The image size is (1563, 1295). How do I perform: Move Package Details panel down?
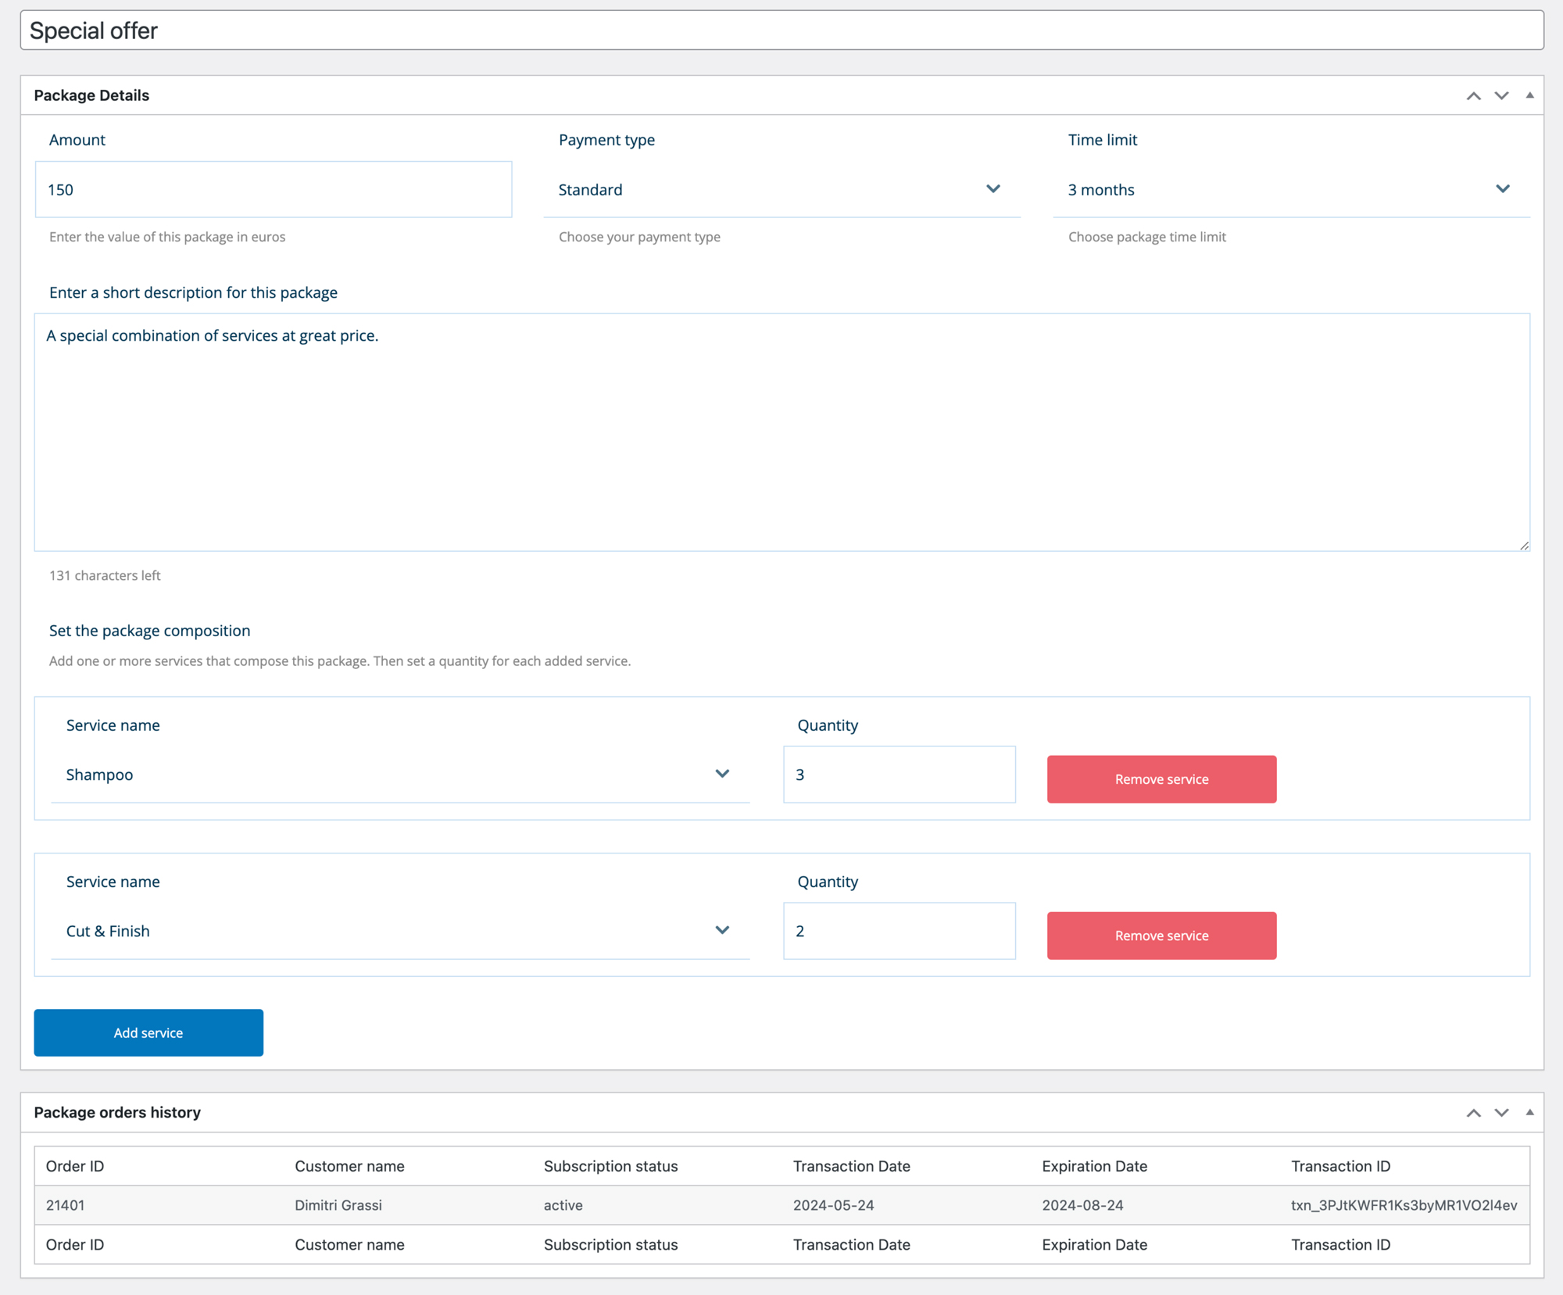1501,95
